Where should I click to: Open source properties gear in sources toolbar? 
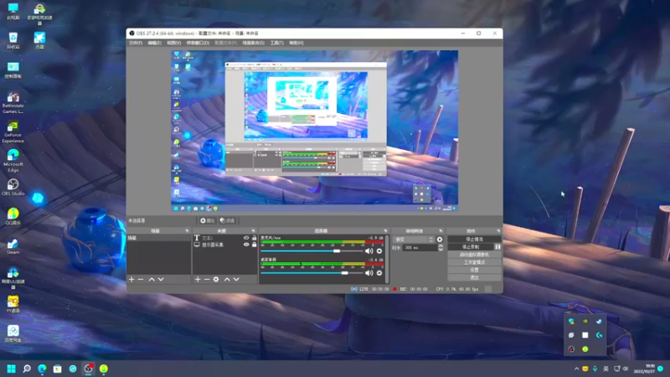[x=216, y=279]
